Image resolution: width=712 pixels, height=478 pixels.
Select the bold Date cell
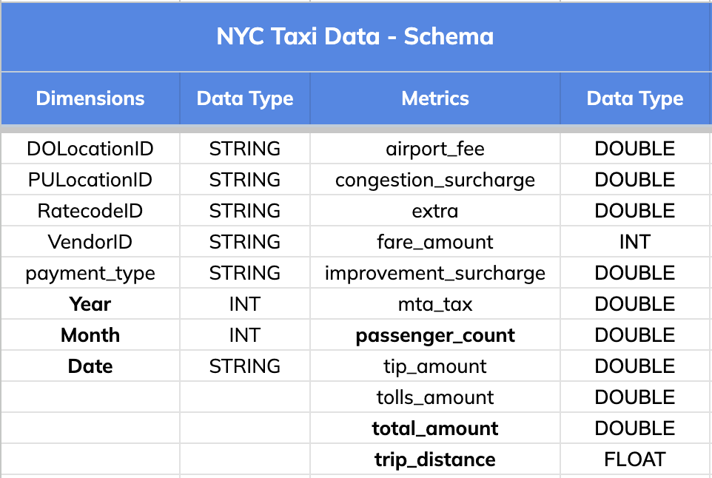tap(90, 366)
